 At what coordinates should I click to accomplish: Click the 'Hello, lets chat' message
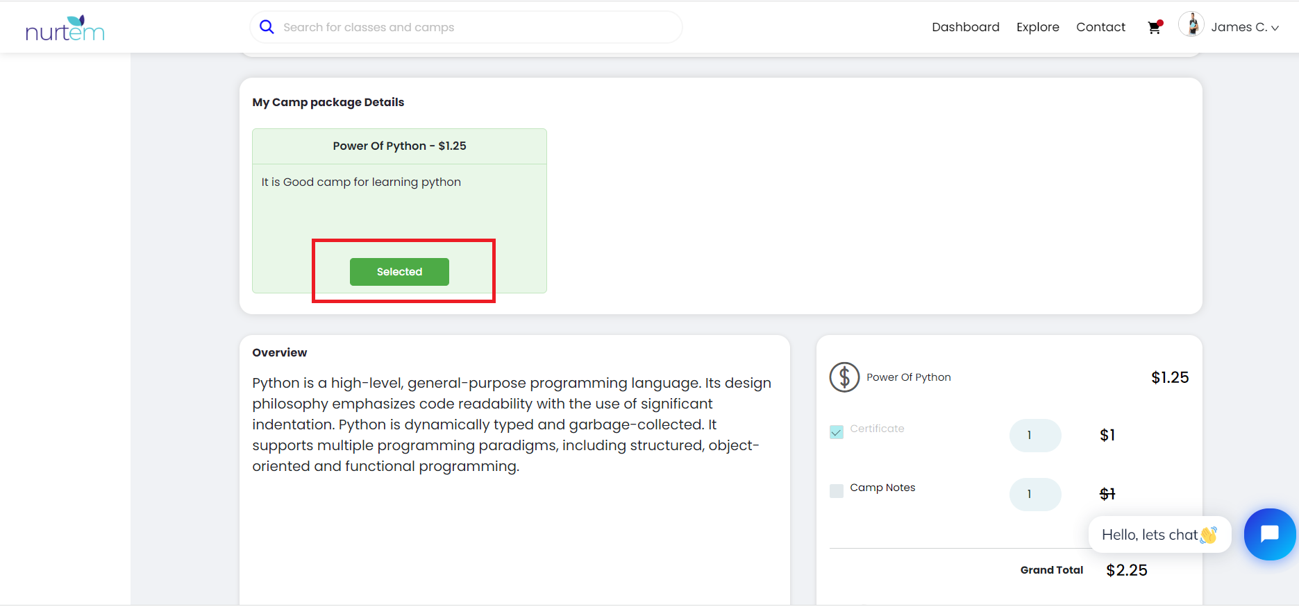coord(1149,535)
